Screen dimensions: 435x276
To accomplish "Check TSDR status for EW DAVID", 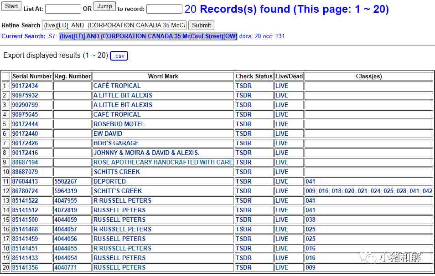I will 243,133.
